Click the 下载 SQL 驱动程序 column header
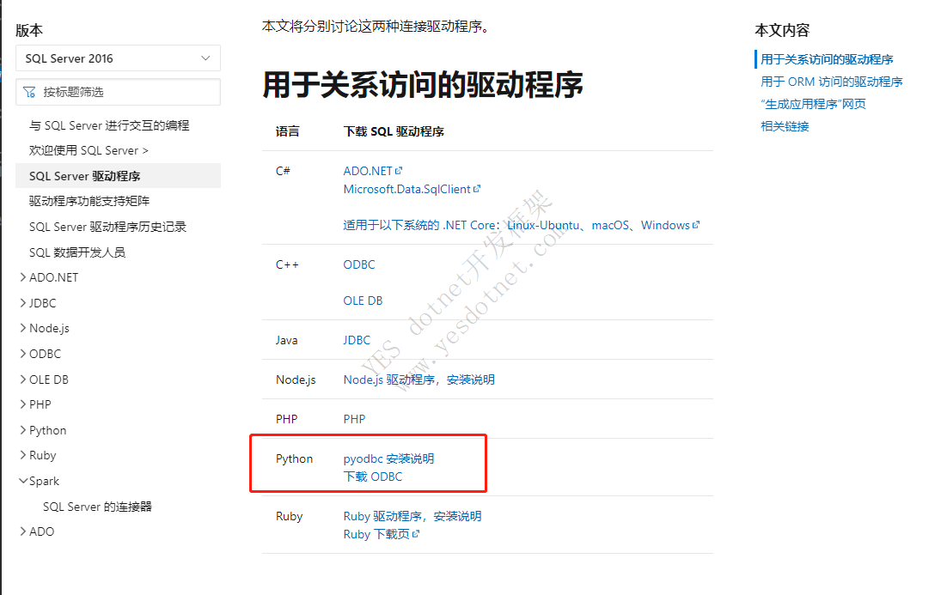Image resolution: width=941 pixels, height=595 pixels. (394, 131)
